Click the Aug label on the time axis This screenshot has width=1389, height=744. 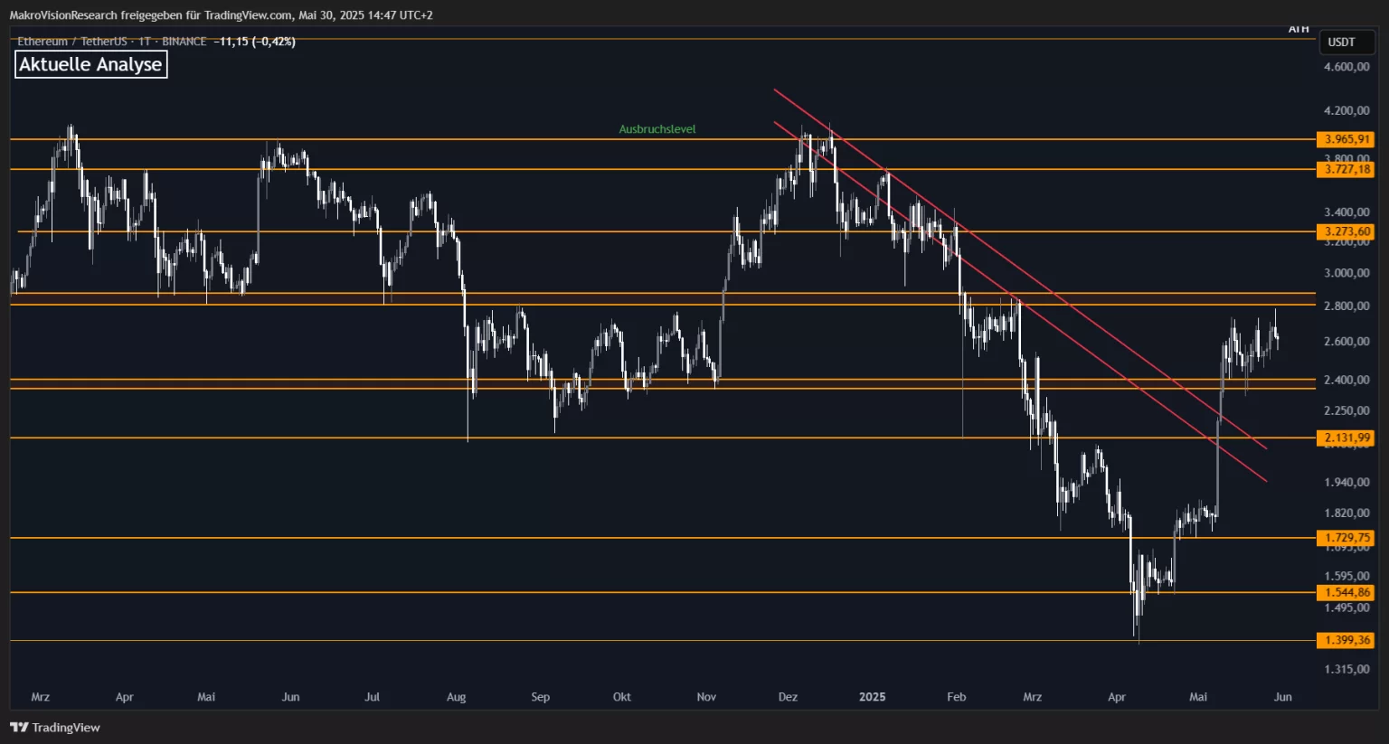click(456, 697)
